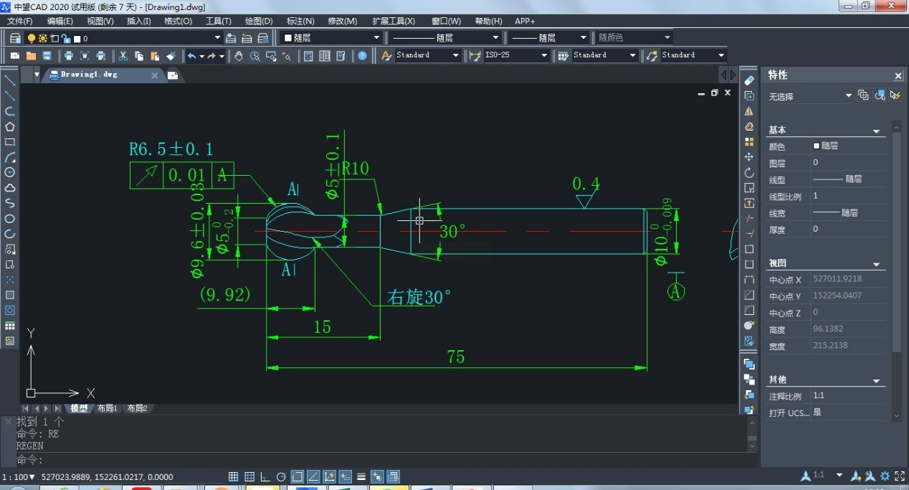The height and width of the screenshot is (490, 909).
Task: Open the 标注(N) menu
Action: click(300, 22)
